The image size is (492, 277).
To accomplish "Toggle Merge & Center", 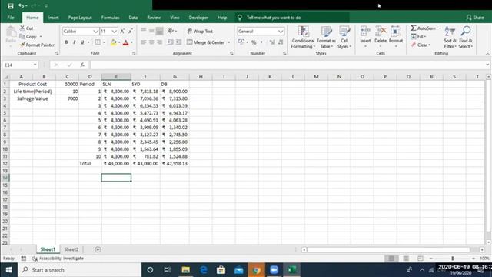I will (206, 42).
